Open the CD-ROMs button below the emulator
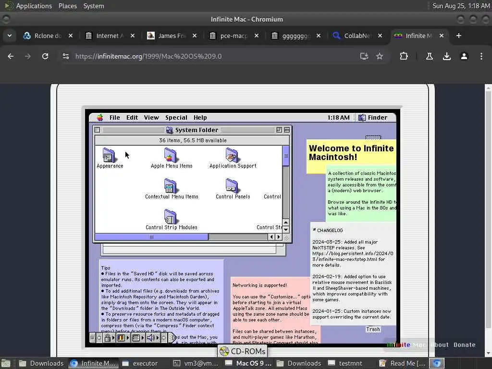This screenshot has width=492, height=369. (242, 351)
